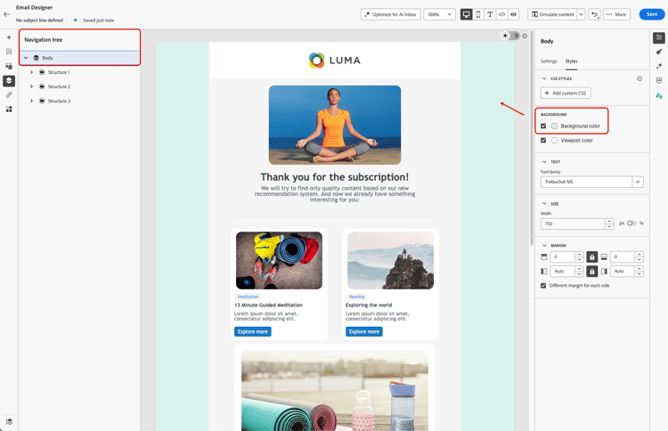Click the top margin lock icon
The image size is (668, 431).
(x=591, y=257)
